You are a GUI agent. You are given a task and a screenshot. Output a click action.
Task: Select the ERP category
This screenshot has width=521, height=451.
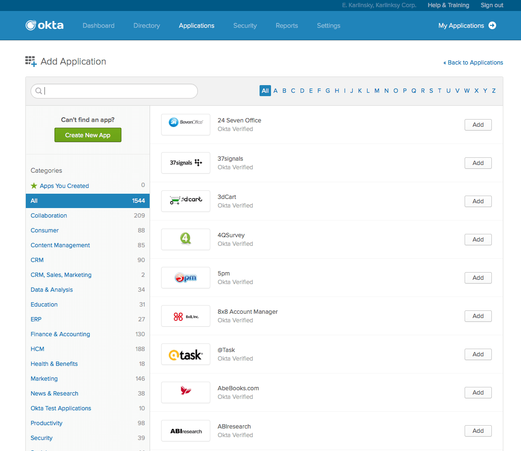coord(88,319)
